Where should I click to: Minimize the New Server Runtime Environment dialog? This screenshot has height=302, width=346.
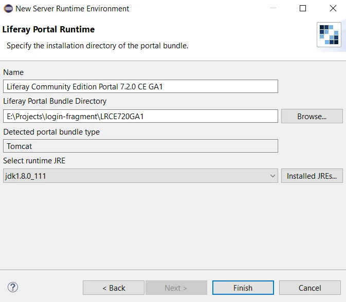point(275,8)
